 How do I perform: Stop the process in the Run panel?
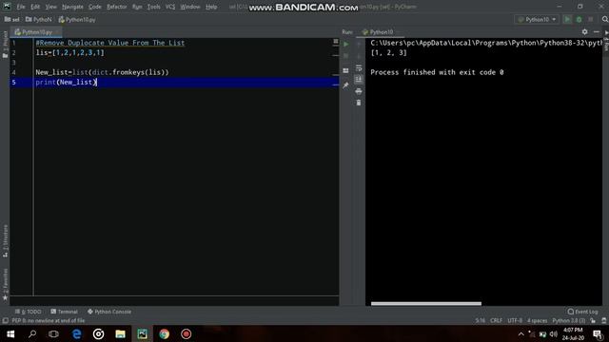click(x=345, y=56)
